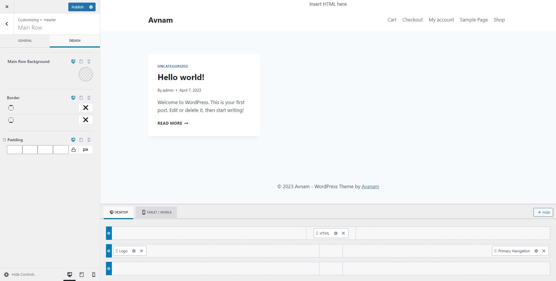556x281 pixels.
Task: Open main row settings gear
Action: pyautogui.click(x=109, y=251)
